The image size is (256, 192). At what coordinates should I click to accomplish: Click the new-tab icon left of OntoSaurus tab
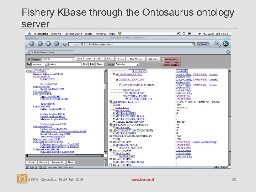tap(27, 52)
